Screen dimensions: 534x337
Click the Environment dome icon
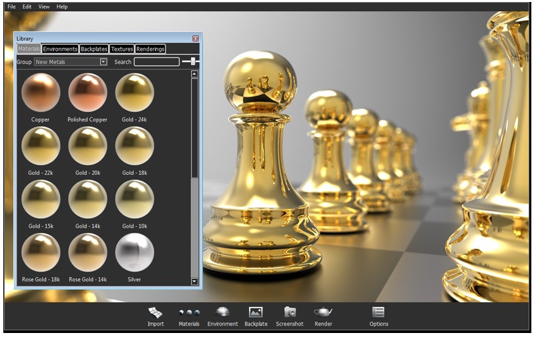(222, 312)
